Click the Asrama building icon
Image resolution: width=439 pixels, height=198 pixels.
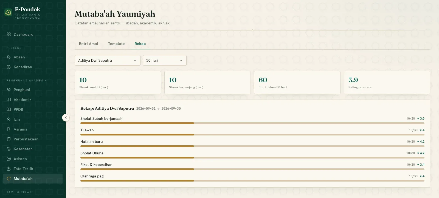pos(9,129)
